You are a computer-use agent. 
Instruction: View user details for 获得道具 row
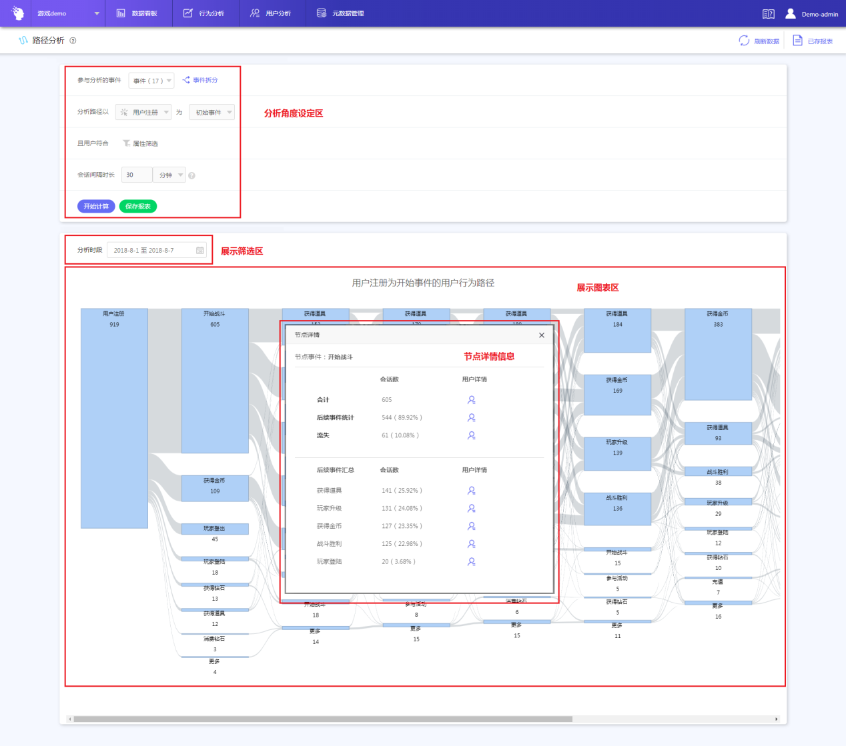(471, 491)
